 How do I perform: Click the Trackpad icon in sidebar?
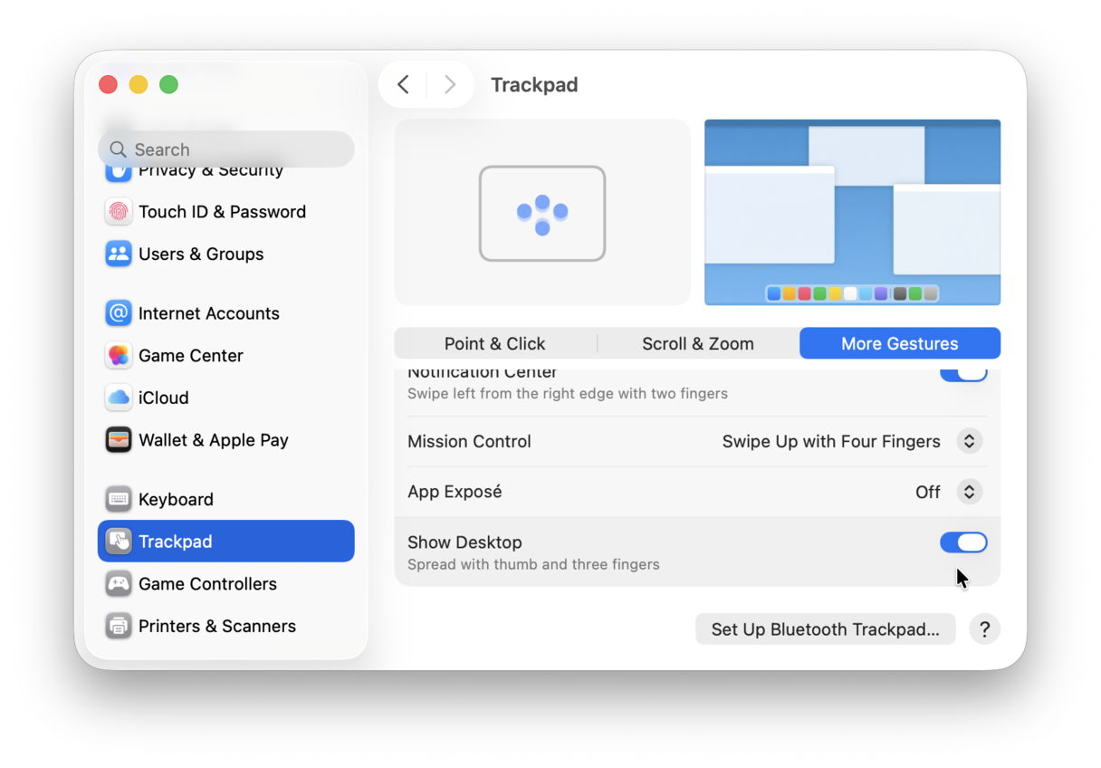click(119, 542)
